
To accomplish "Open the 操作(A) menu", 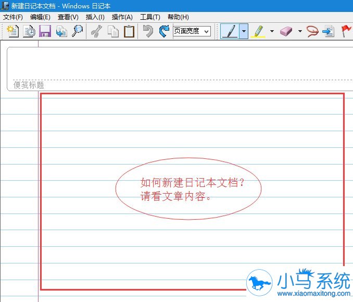I will click(122, 17).
